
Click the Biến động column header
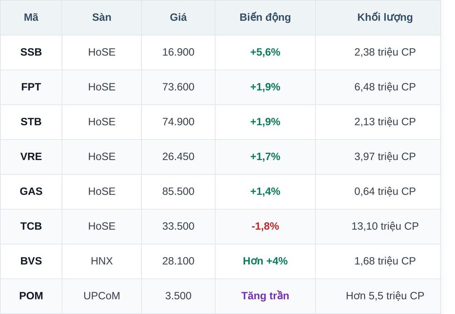coord(265,17)
